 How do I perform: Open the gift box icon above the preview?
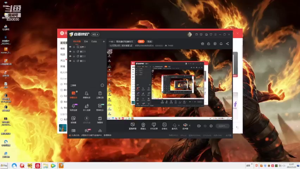[202, 44]
